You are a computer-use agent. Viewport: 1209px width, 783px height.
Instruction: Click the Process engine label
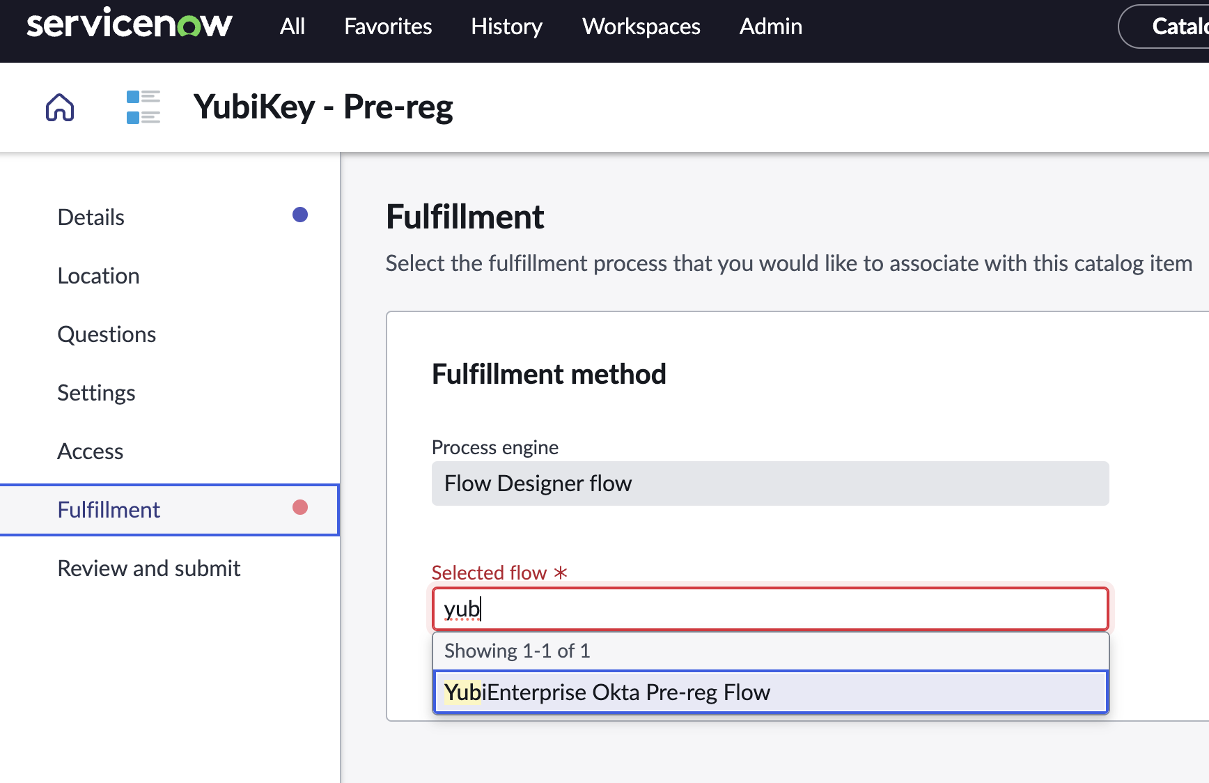point(495,447)
